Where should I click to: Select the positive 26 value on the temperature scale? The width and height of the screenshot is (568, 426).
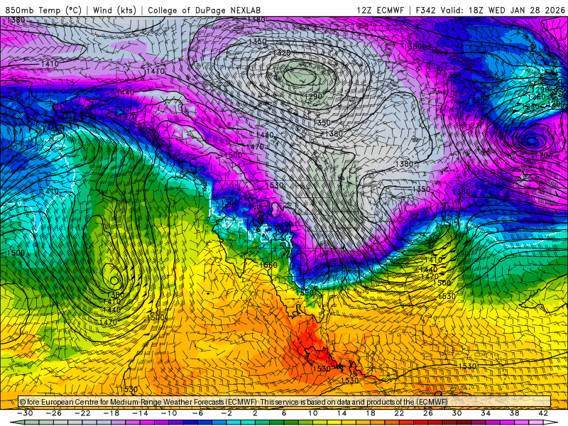point(428,413)
